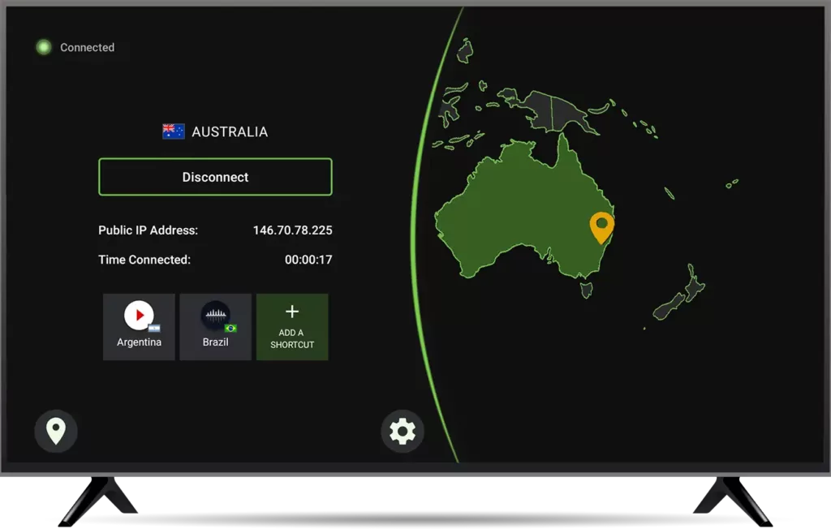Click the Time Connected counter
Image resolution: width=831 pixels, height=529 pixels.
coord(312,260)
